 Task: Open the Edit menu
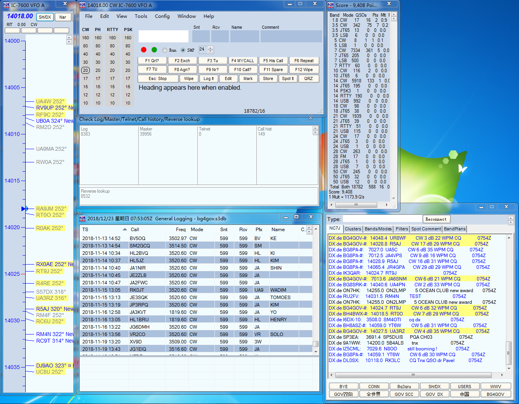104,16
